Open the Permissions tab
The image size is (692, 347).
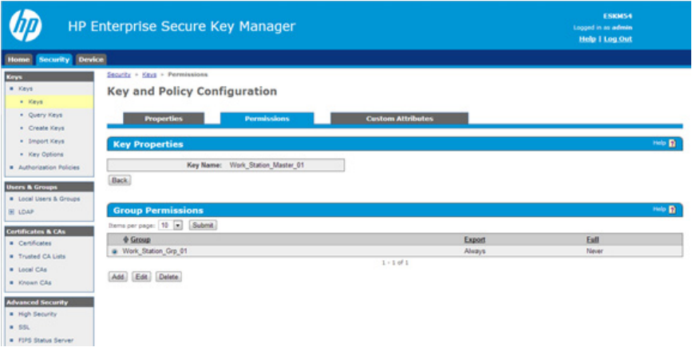[267, 119]
